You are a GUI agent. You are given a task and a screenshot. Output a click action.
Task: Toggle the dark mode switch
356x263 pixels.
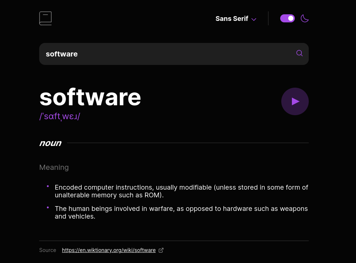click(288, 18)
